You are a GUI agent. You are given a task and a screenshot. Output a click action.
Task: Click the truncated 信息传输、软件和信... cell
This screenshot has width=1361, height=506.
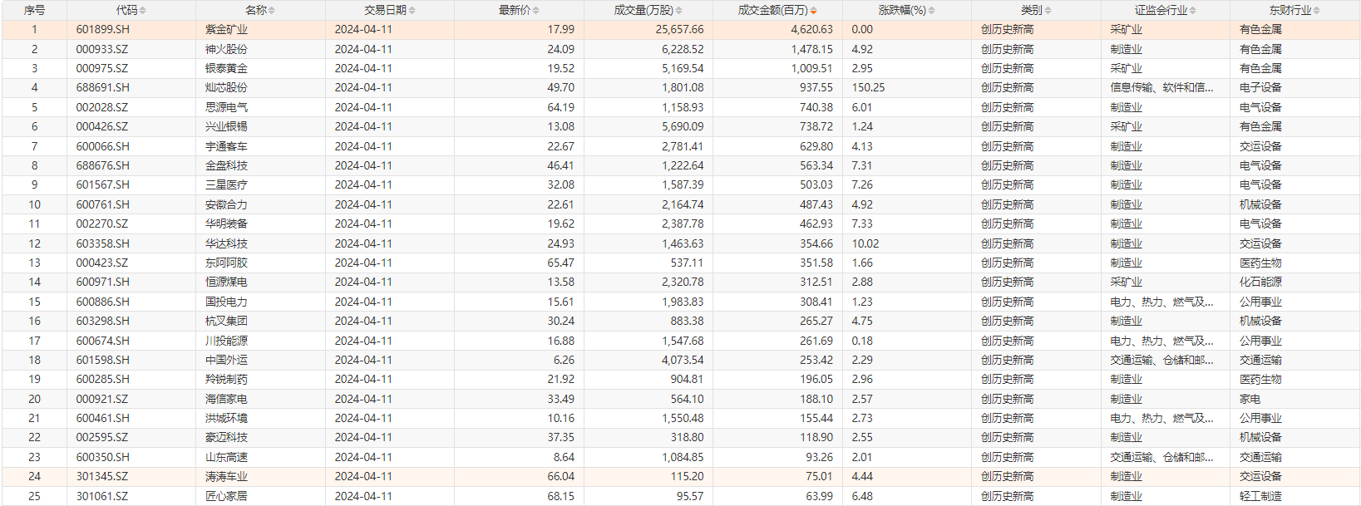pos(1161,87)
